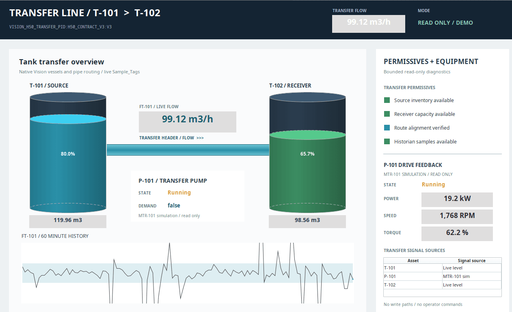
Task: Select the P-101 MTR-101 sim table row
Action: coord(443,276)
